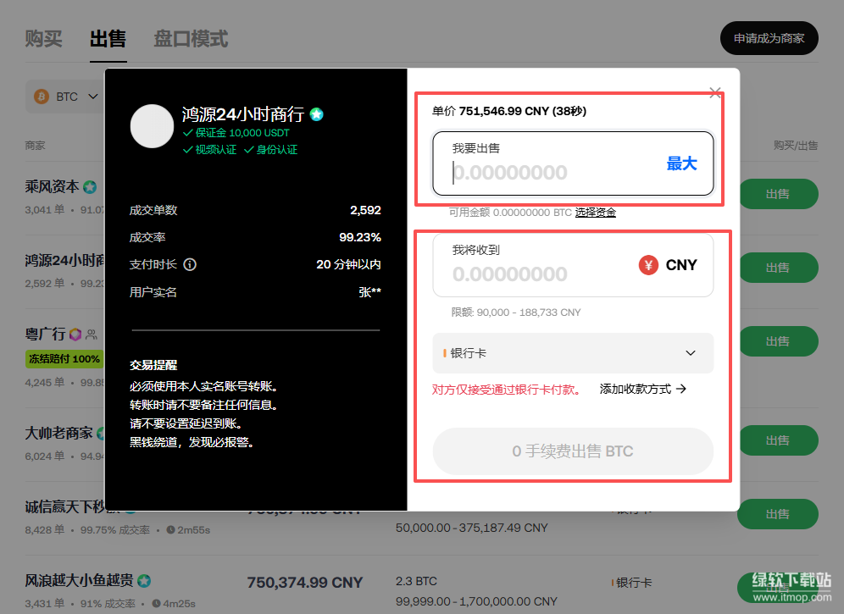Focus the 我将收到 CNY input field
Viewport: 844px width, 614px height.
534,274
